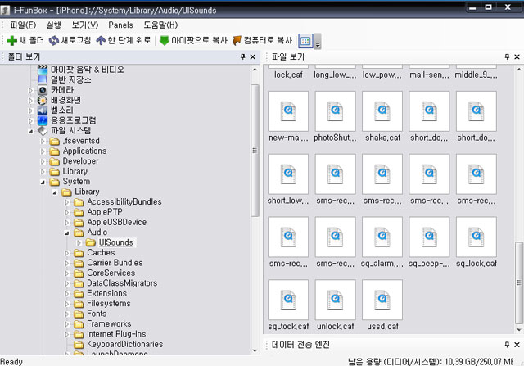Expand the 카메라 tree node

(x=31, y=90)
